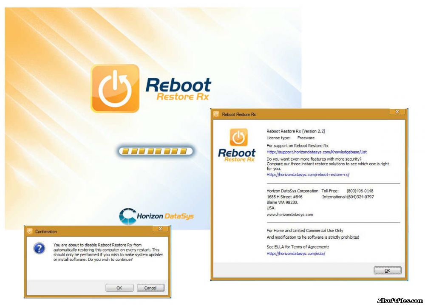Close the Reboot Restore Rx about window
The width and height of the screenshot is (425, 305).
397,112
